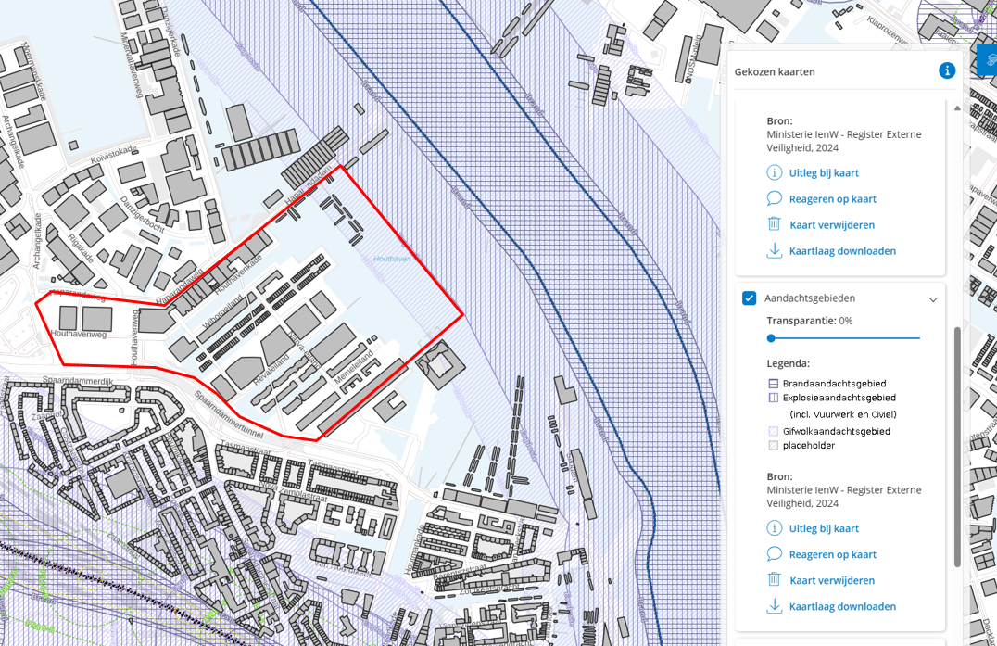Toggle the blue map layers button

pyautogui.click(x=989, y=60)
